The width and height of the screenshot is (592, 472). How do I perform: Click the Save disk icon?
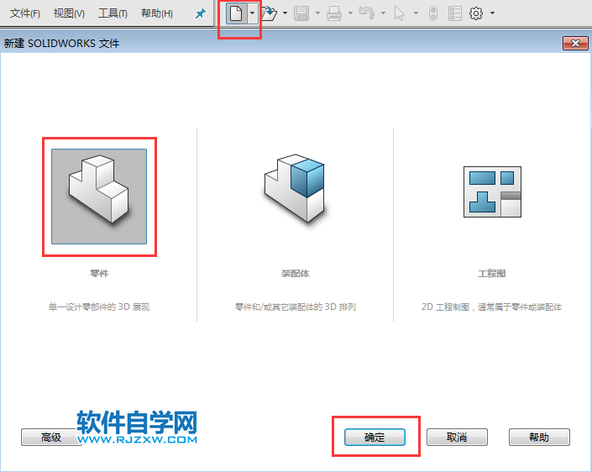point(301,13)
